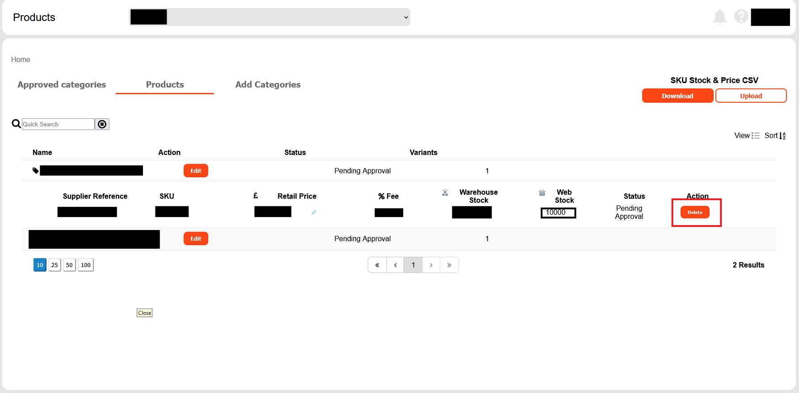
Task: Go to the last page of results
Action: 449,265
